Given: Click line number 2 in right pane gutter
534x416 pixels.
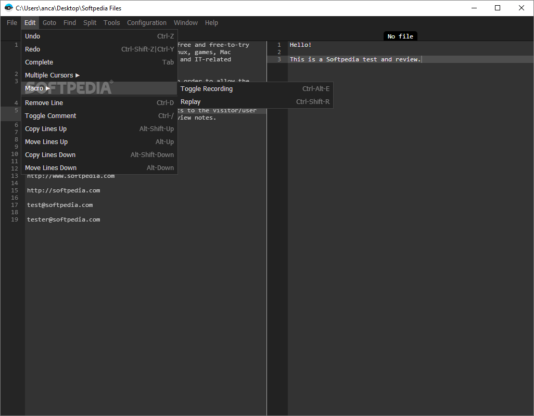Looking at the screenshot, I should (279, 52).
